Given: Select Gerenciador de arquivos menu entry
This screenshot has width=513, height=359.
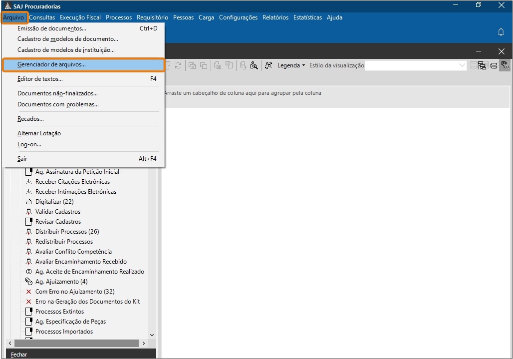Looking at the screenshot, I should [x=51, y=64].
